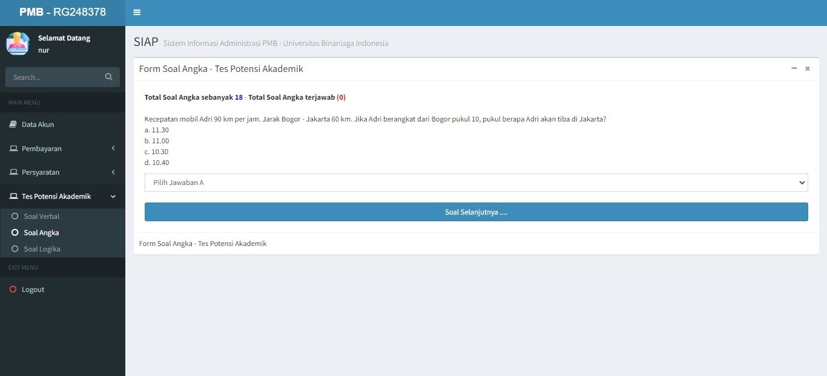Open the Pembayaran menu

click(62, 149)
